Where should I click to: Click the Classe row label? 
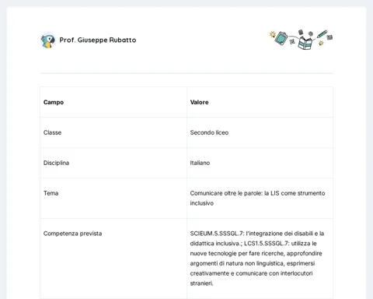(x=52, y=132)
